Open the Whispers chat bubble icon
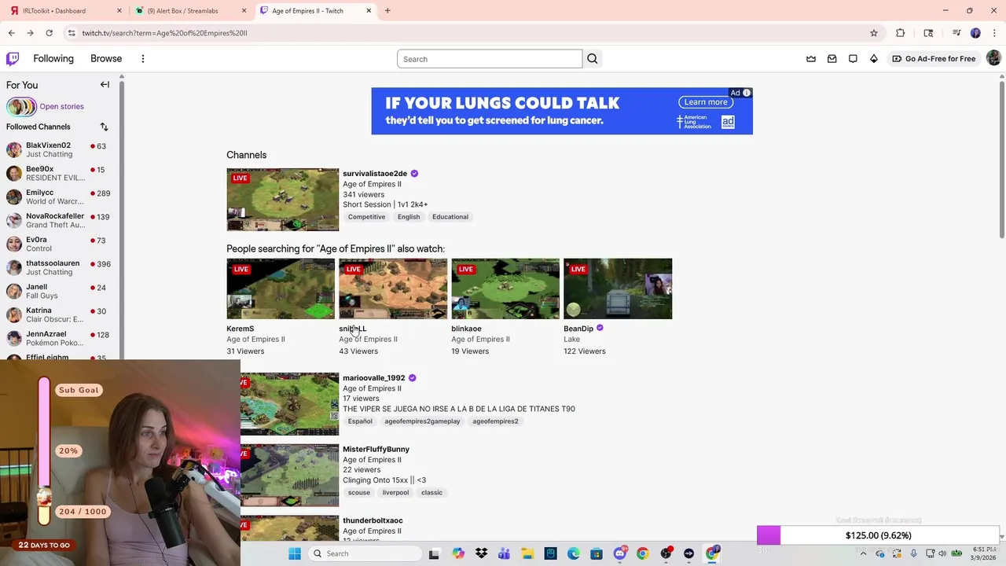The width and height of the screenshot is (1006, 566). pos(853,59)
